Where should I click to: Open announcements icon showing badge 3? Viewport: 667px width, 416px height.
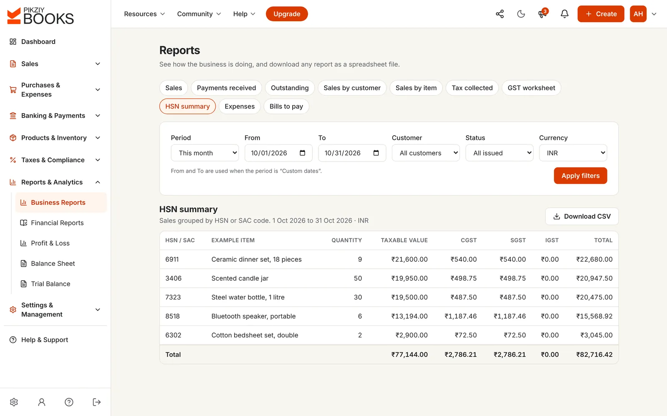542,14
